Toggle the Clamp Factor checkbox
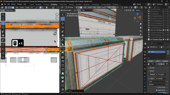Image resolution: width=170 pixels, height=95 pixels. click(x=156, y=90)
